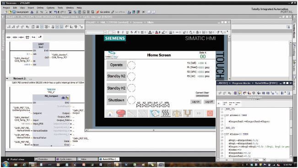Switch to the Overview editor tab
Screen dimensions: 298x168
click(45, 159)
